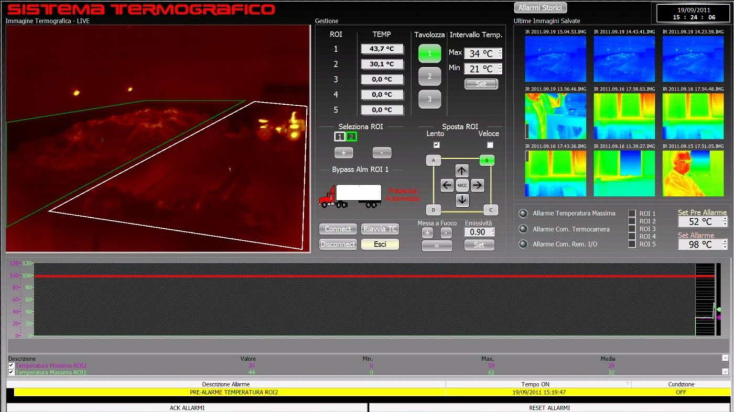Viewport: 734px width, 412px height.
Task: Tick the ROI 2 alarm checkbox
Action: point(632,221)
